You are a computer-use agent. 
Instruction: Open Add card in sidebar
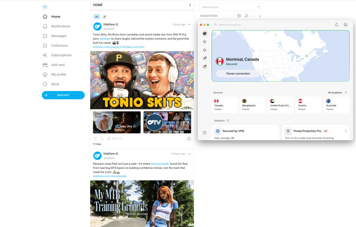coord(54,65)
